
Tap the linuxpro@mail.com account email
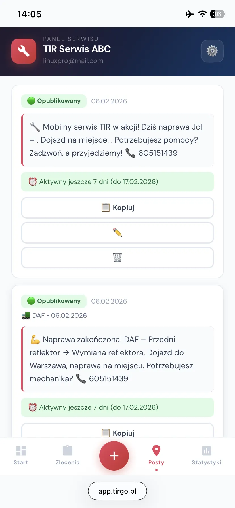(73, 61)
